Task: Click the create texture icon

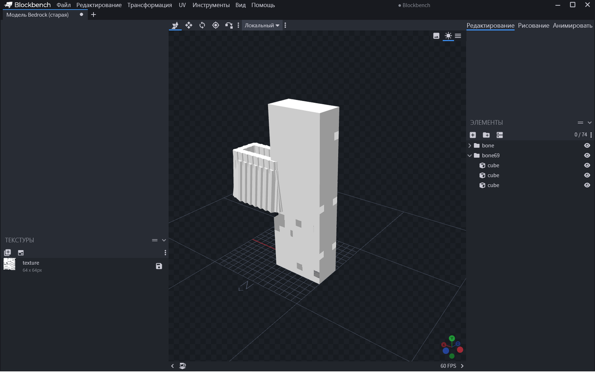Action: pos(21,252)
